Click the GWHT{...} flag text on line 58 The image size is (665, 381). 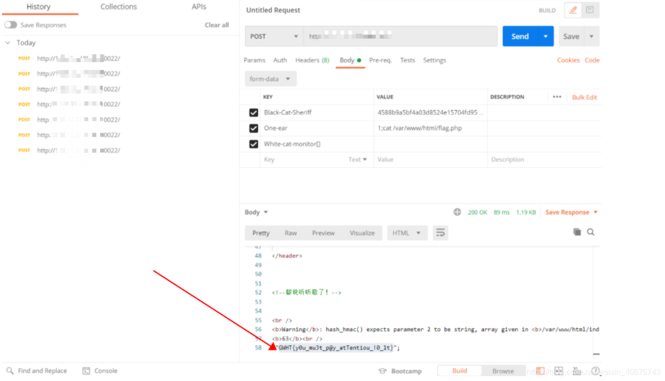[x=336, y=348]
